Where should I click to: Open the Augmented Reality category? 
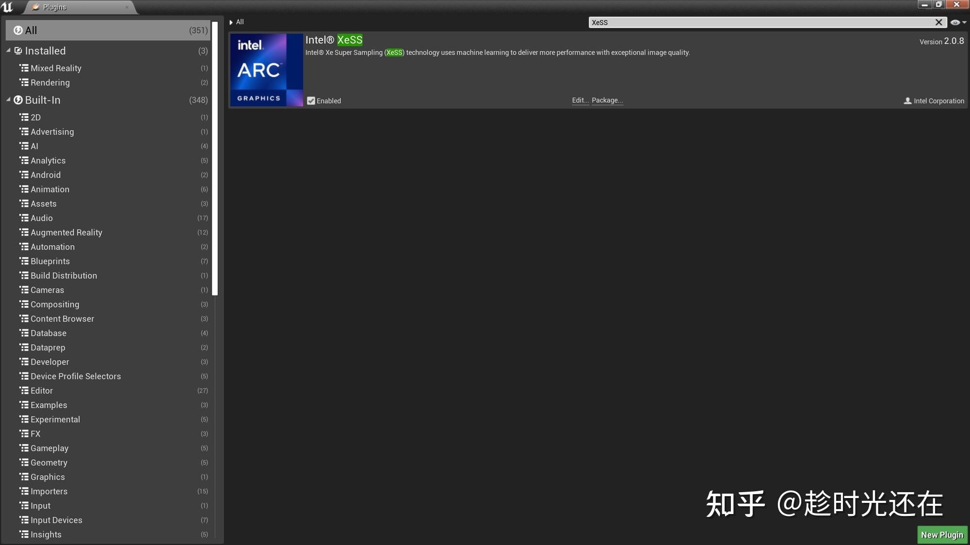[66, 232]
